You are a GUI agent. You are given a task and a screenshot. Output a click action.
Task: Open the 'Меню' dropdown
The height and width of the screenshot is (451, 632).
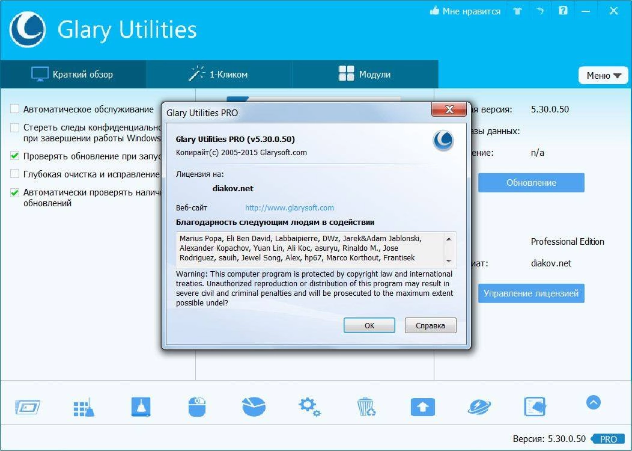click(x=603, y=75)
